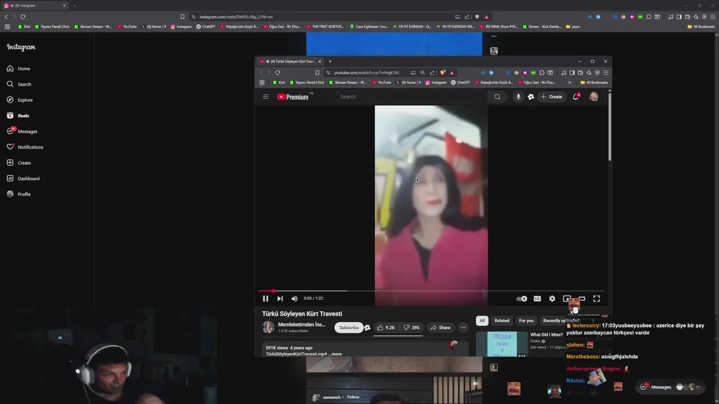Open Instagram Notifications
719x404 pixels.
pyautogui.click(x=25, y=147)
